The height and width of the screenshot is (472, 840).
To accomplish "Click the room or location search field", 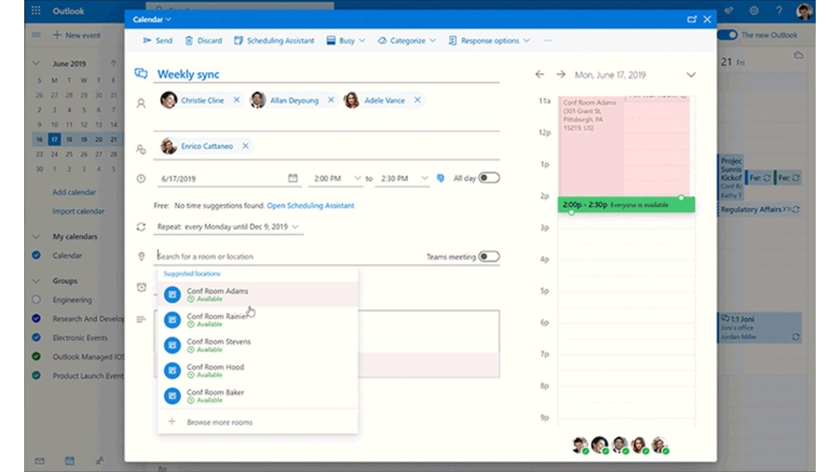I will (x=282, y=256).
